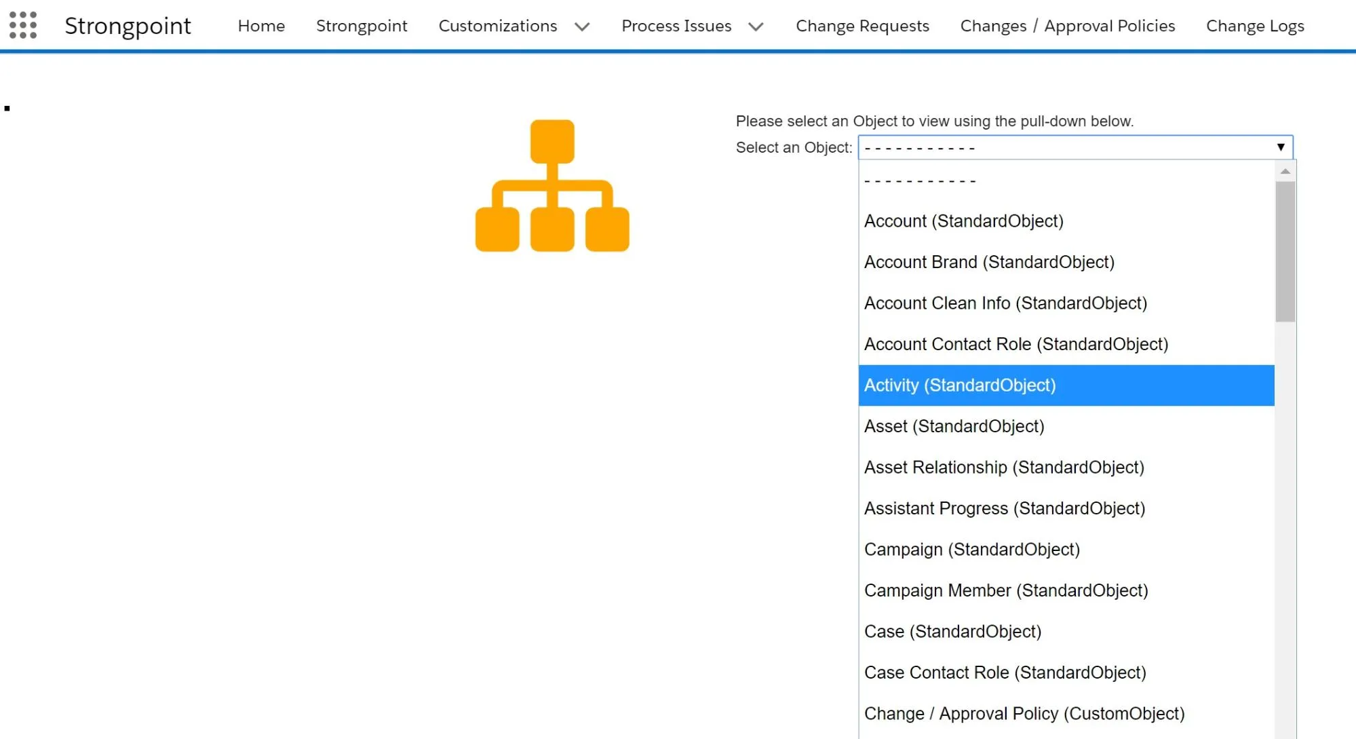Click the dropdown list scrollbar thumb

point(1285,252)
